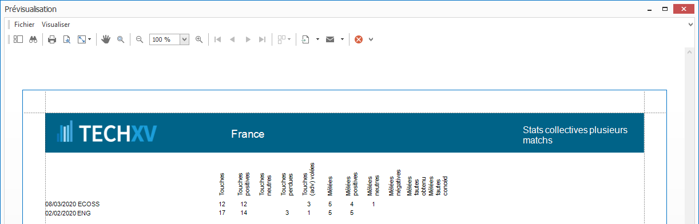Open the scale icon dropdown arrow
699x224 pixels.
pyautogui.click(x=89, y=39)
